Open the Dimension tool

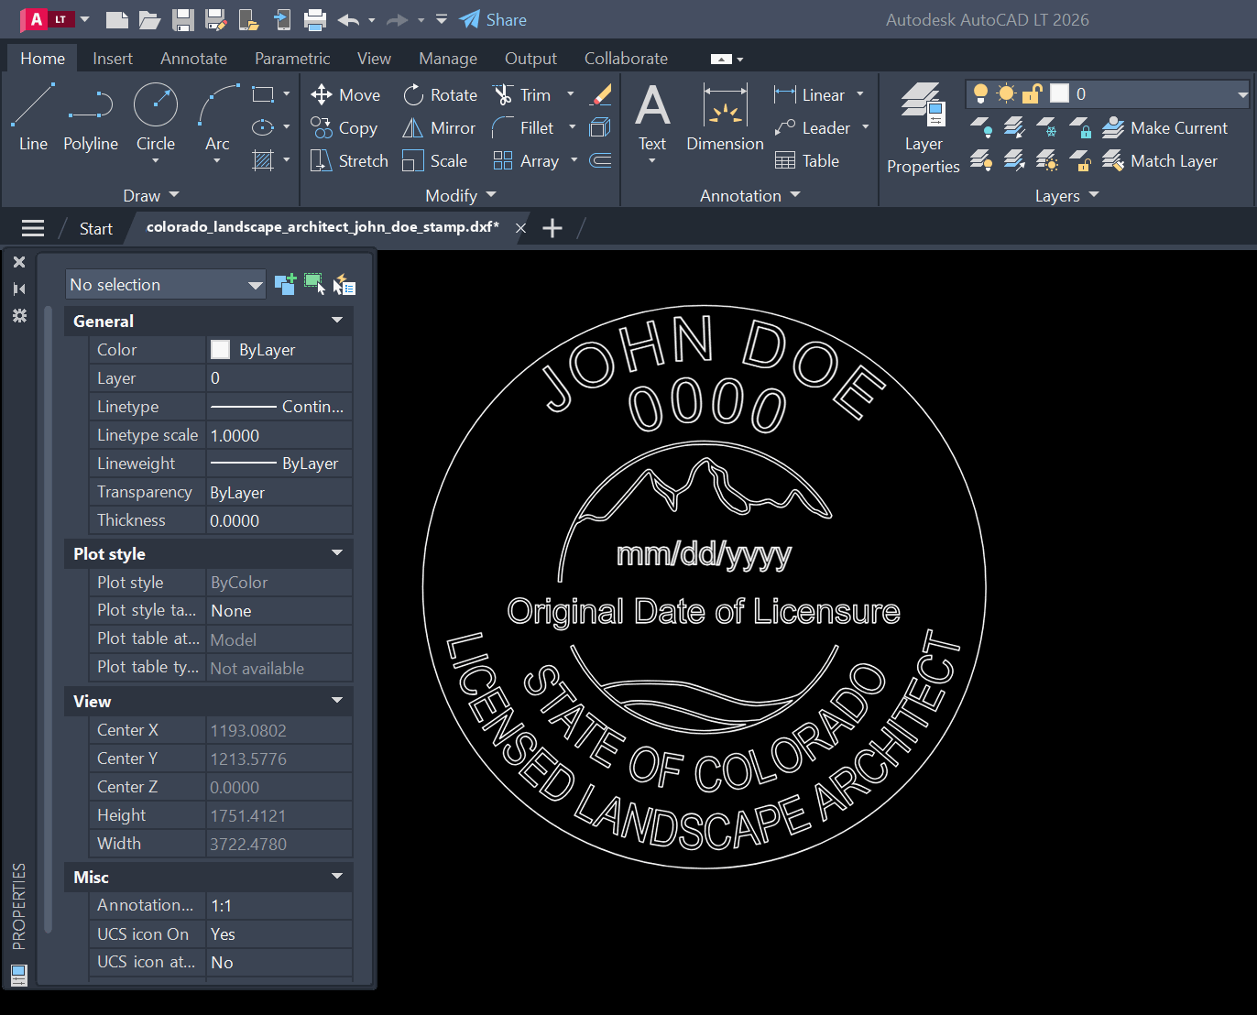click(x=725, y=117)
